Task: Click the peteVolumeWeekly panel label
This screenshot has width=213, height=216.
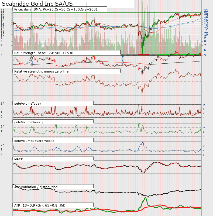Action: point(29,122)
